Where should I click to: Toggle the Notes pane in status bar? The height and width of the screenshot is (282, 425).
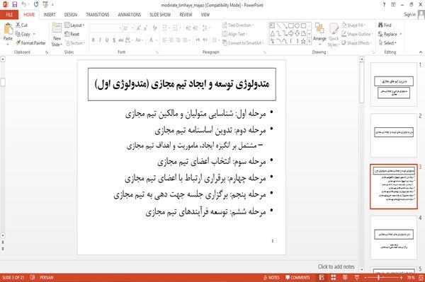coord(271,277)
